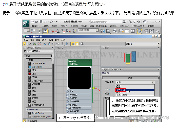176x122 pixels.
Task: Click the node output socket (yellow dot)
Action: click(93, 88)
